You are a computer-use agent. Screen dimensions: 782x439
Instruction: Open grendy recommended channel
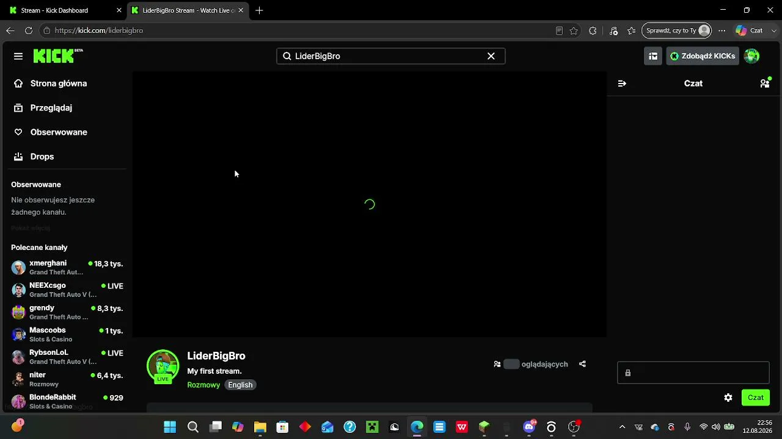point(67,312)
